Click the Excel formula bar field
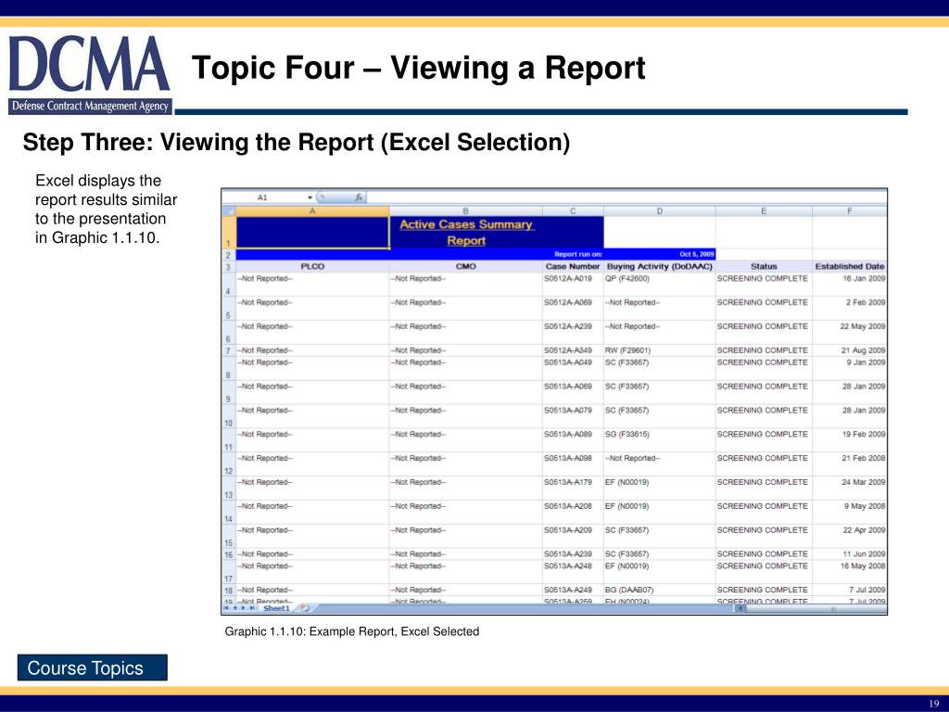This screenshot has height=712, width=949. point(626,197)
